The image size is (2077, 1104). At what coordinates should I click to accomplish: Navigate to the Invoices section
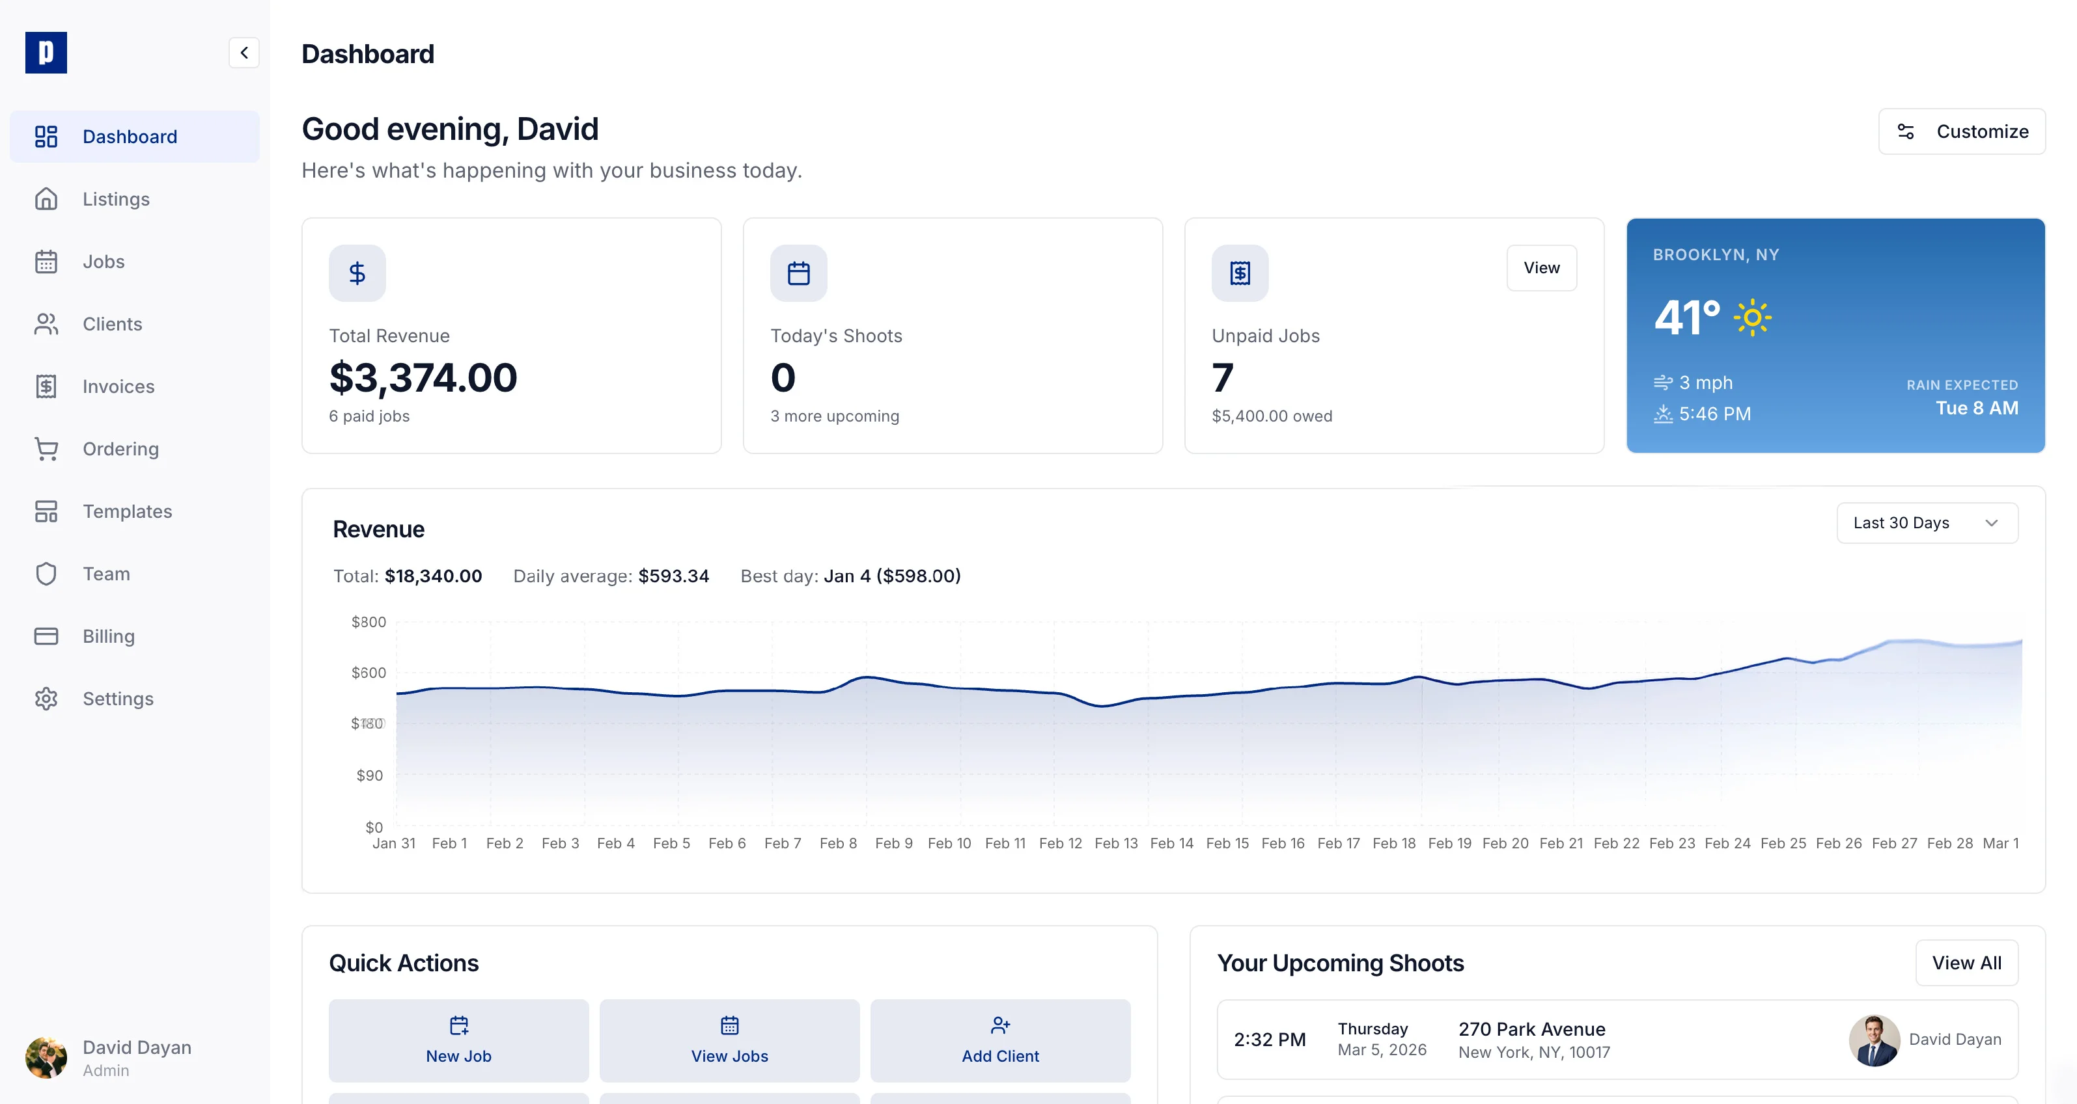(118, 386)
